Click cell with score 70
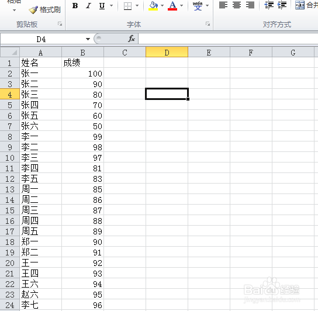Image resolution: width=318 pixels, height=311 pixels. (82, 105)
